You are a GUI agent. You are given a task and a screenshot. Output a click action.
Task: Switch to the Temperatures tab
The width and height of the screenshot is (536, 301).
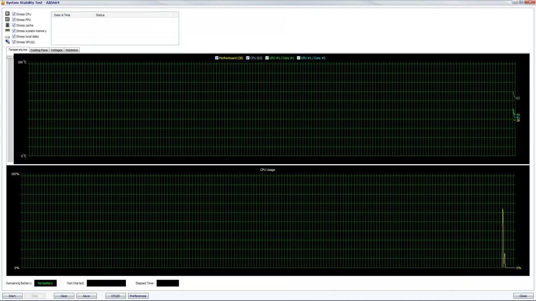coord(18,49)
